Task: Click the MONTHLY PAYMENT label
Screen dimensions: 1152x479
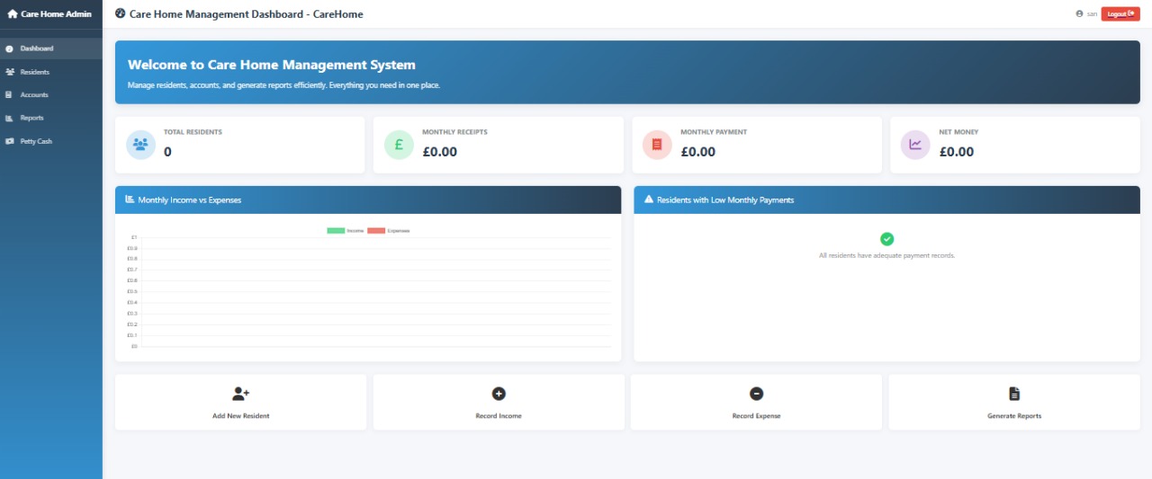Action: pyautogui.click(x=714, y=132)
